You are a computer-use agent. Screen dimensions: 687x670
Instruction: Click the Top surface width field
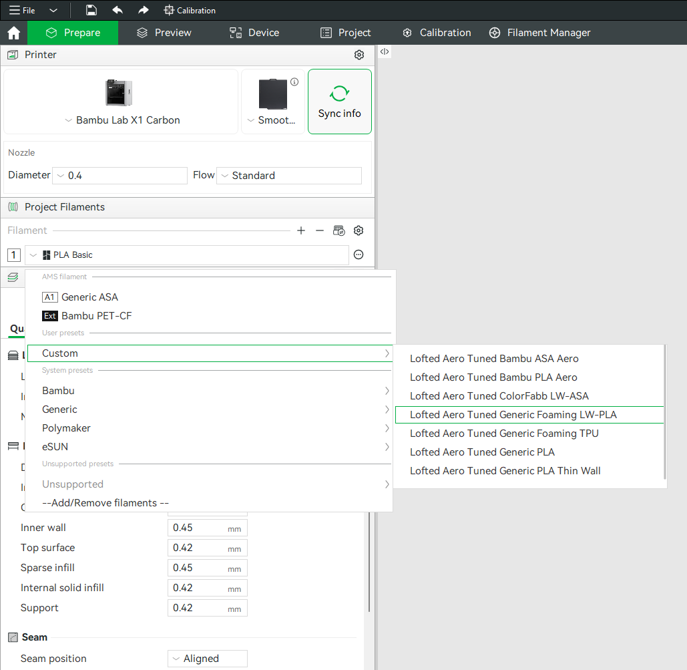(207, 548)
